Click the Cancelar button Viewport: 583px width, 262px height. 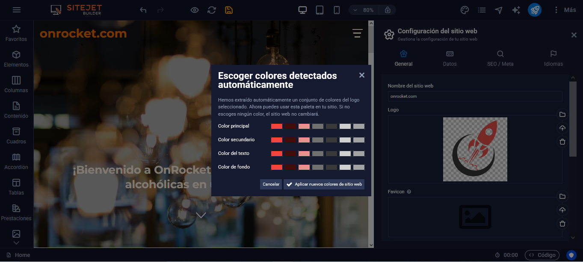[x=271, y=184]
